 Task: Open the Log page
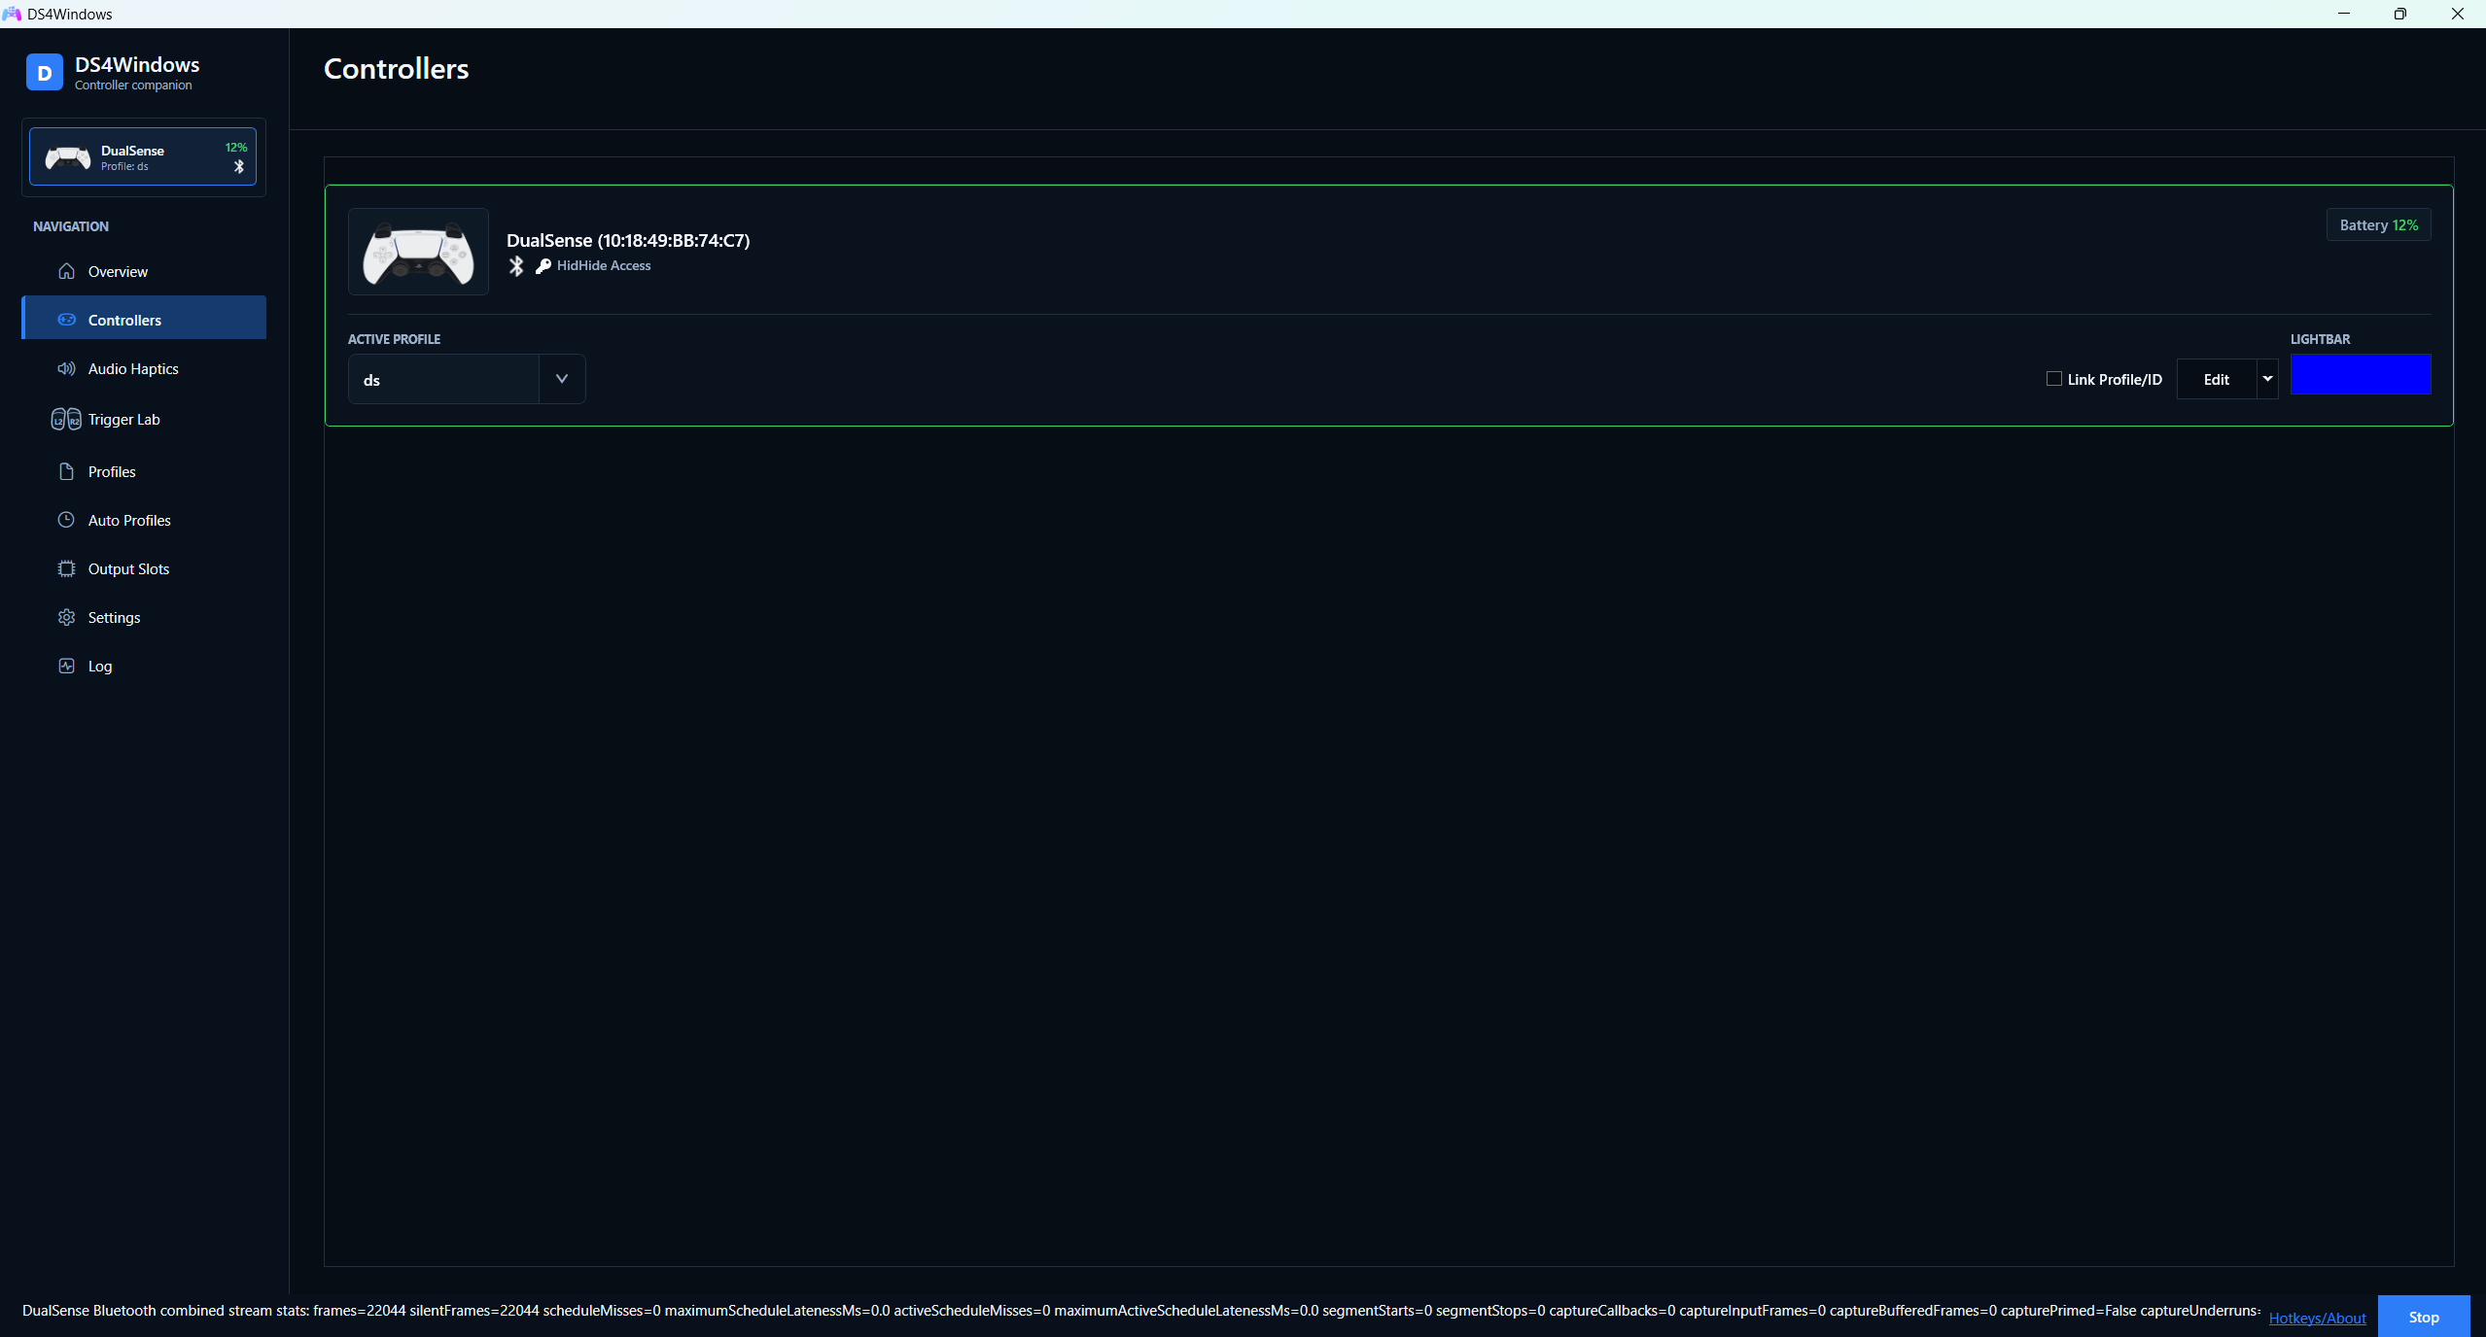(144, 666)
